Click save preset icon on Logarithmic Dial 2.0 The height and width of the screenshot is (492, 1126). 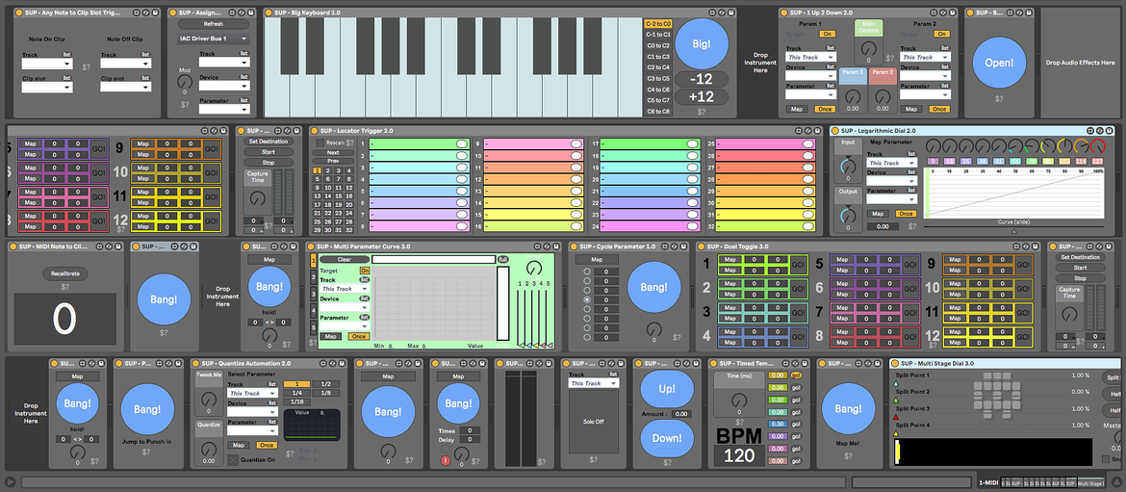point(1110,131)
